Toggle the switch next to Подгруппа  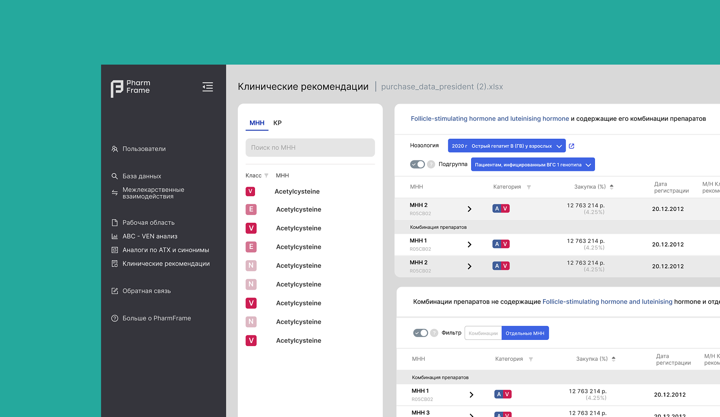coord(418,164)
